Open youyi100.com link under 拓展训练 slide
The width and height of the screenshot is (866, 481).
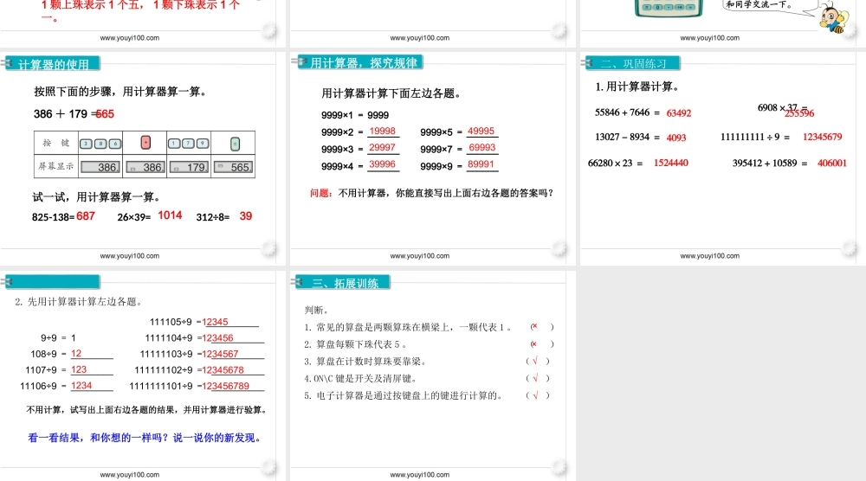tap(420, 474)
